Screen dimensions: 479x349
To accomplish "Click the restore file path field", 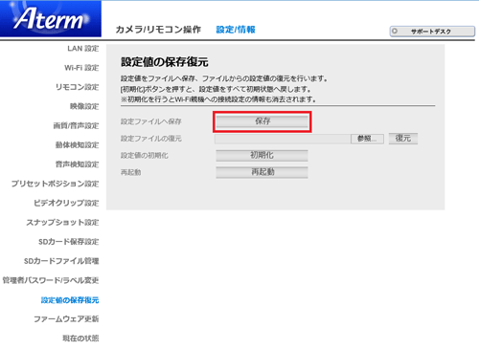I will pos(283,139).
